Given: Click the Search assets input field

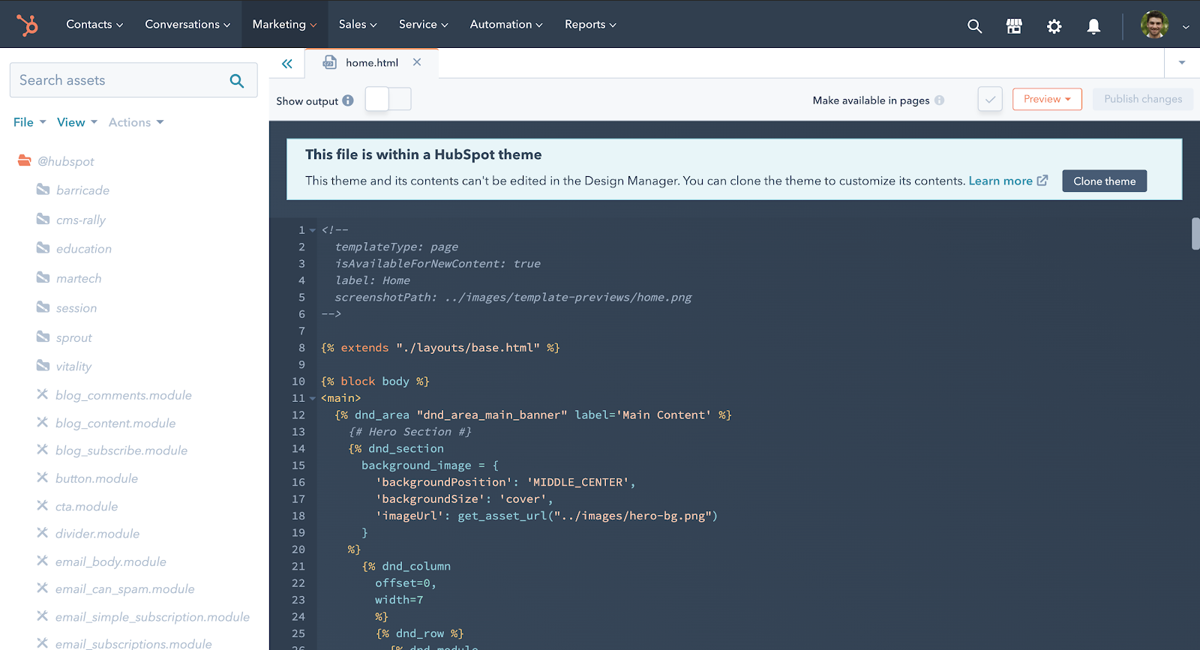Looking at the screenshot, I should pos(120,80).
